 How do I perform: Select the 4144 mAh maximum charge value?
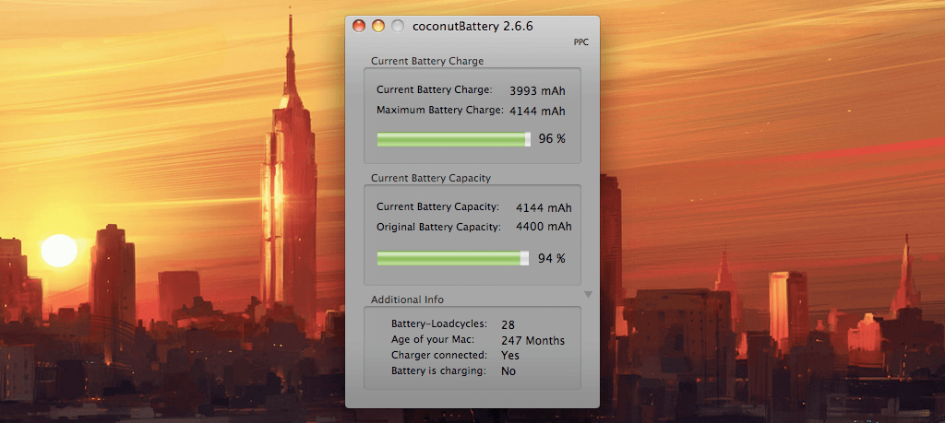(x=537, y=111)
